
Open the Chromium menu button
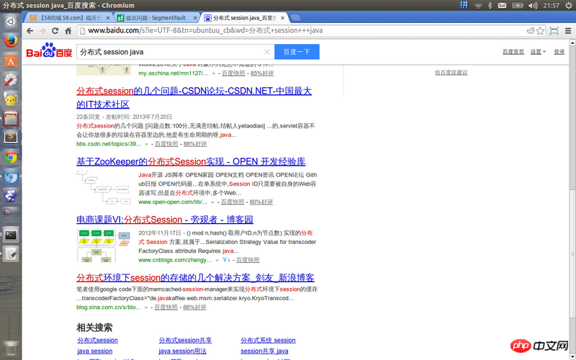(568, 31)
